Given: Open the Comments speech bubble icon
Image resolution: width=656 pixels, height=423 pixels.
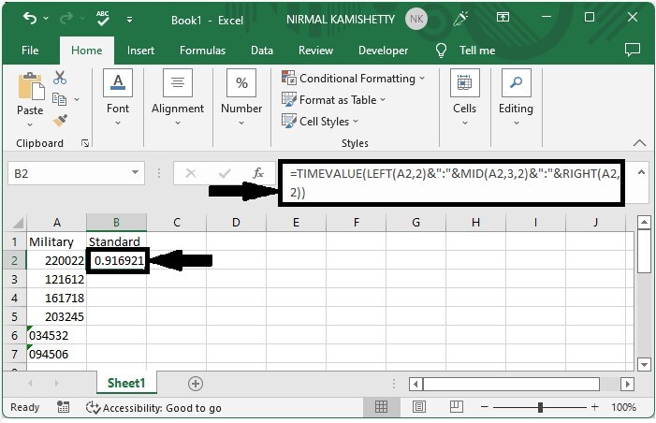Looking at the screenshot, I should point(633,50).
